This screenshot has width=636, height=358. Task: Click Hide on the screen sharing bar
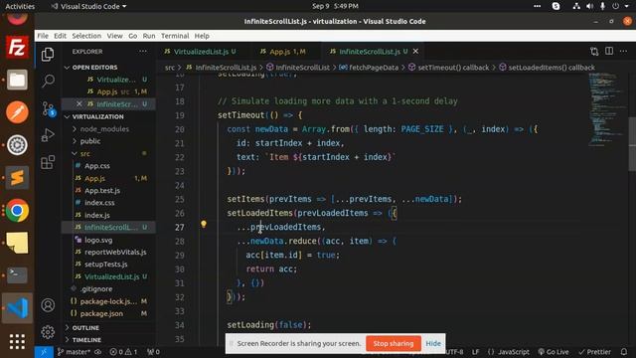pyautogui.click(x=433, y=343)
